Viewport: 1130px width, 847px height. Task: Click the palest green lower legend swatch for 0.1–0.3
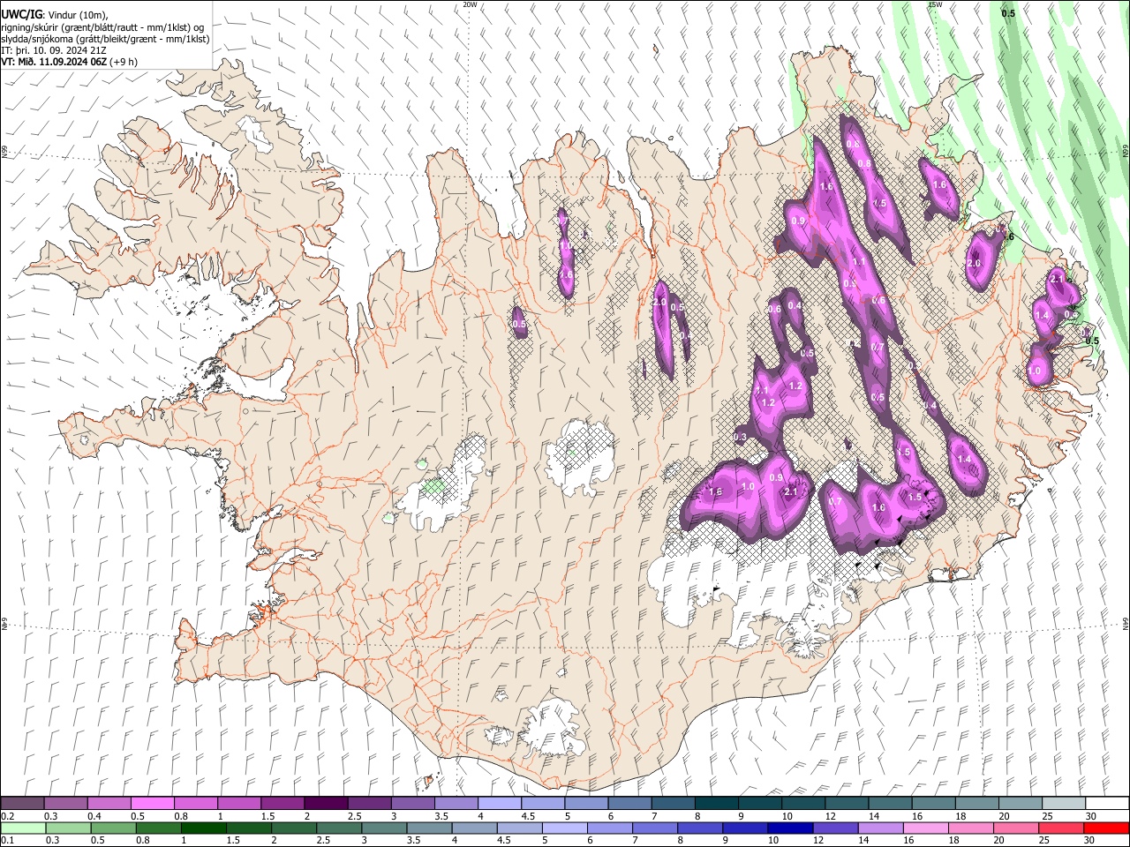click(23, 828)
